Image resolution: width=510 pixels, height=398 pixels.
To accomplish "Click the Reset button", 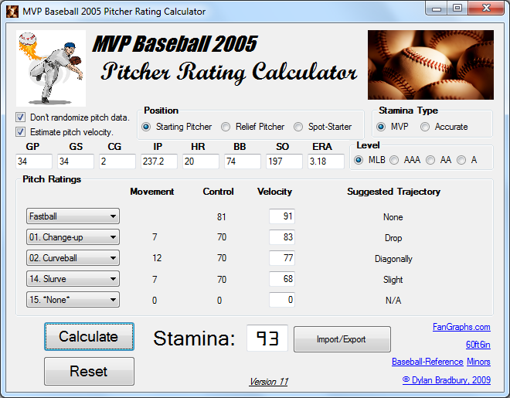I will 89,371.
